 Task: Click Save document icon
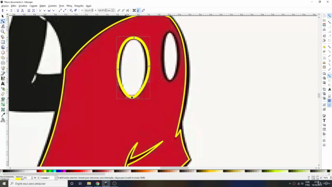[324, 25]
